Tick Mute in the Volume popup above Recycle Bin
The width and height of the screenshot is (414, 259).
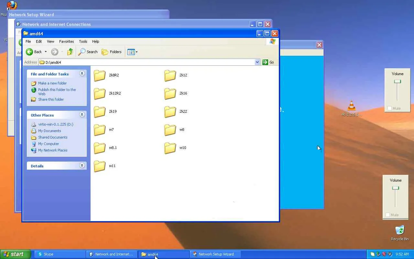[388, 215]
